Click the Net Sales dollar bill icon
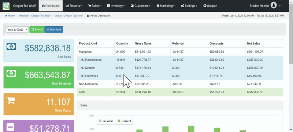 coord(11,46)
